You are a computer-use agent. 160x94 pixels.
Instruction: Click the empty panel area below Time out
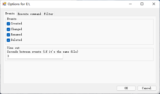point(80,72)
